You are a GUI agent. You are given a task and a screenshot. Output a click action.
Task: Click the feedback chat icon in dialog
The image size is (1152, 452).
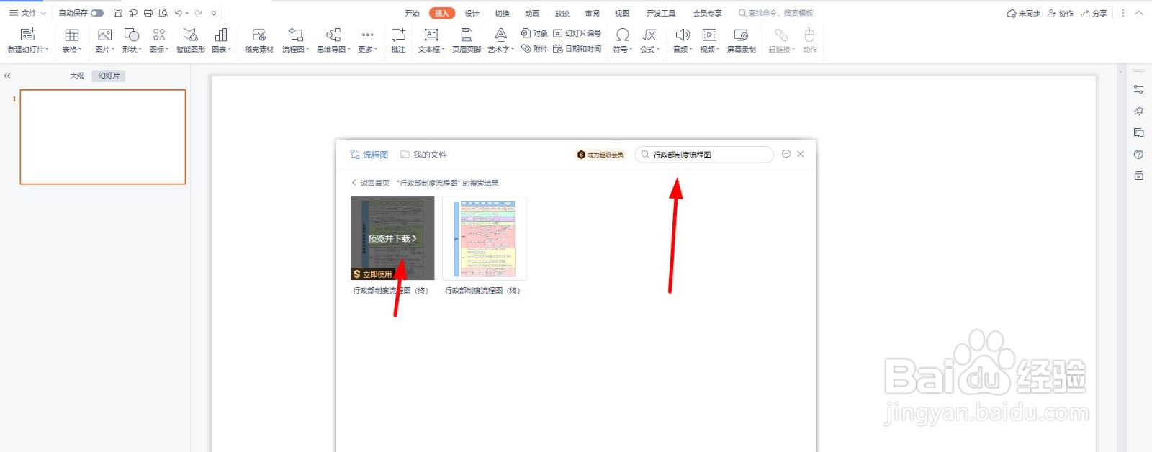coord(786,154)
